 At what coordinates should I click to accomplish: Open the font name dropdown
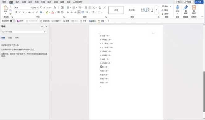click(31, 8)
